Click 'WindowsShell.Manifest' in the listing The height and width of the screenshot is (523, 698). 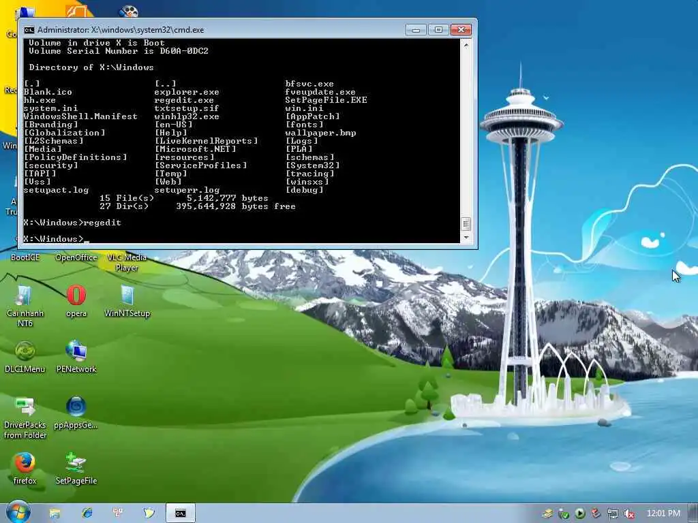[80, 116]
